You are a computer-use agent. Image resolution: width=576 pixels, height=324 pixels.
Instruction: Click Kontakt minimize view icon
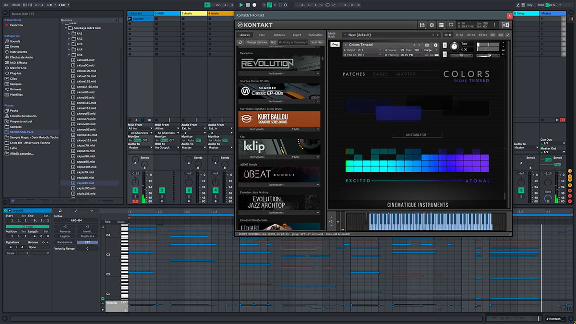coord(451,25)
